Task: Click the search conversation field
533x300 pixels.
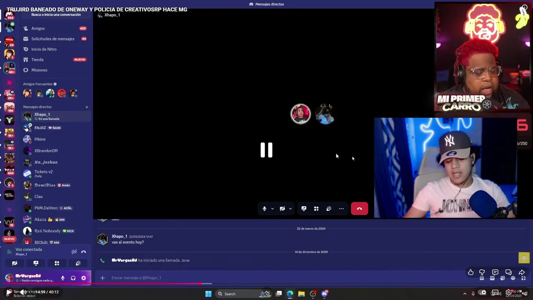Action: pyautogui.click(x=56, y=15)
